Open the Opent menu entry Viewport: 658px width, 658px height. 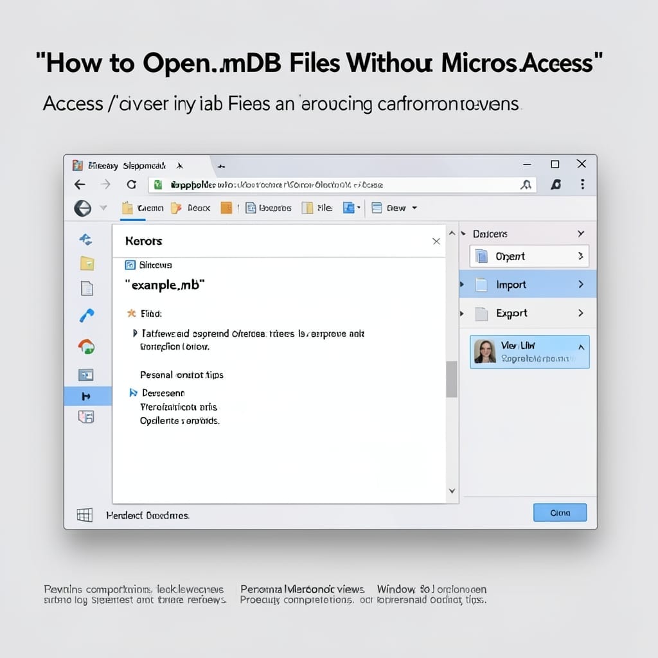[529, 256]
